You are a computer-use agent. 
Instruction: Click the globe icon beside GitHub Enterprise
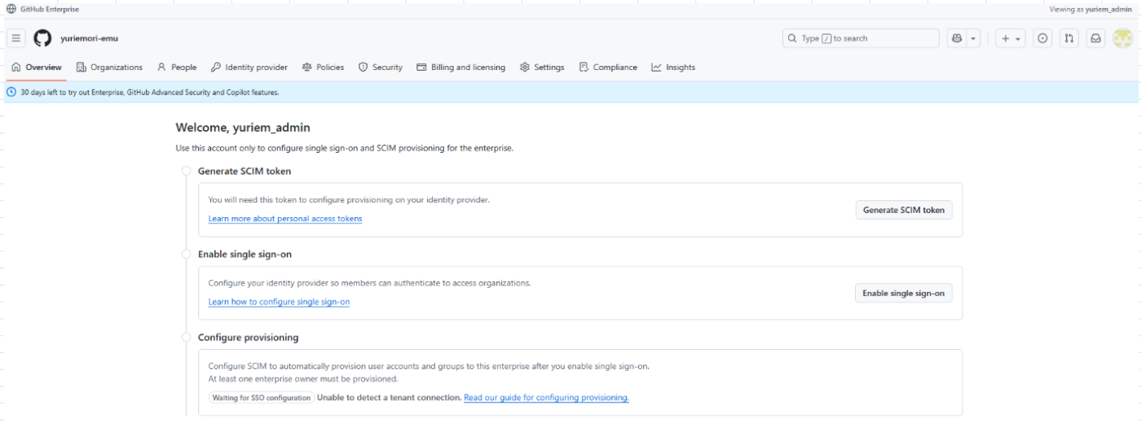pos(11,9)
